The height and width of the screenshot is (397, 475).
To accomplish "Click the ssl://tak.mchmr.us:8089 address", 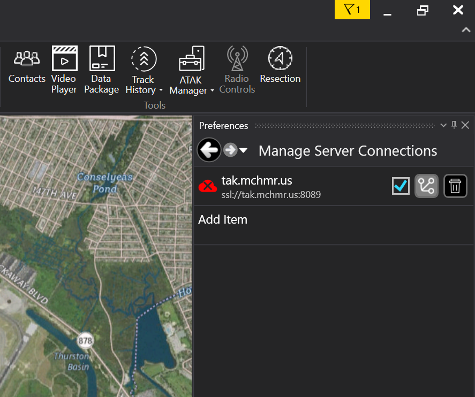I will point(271,195).
